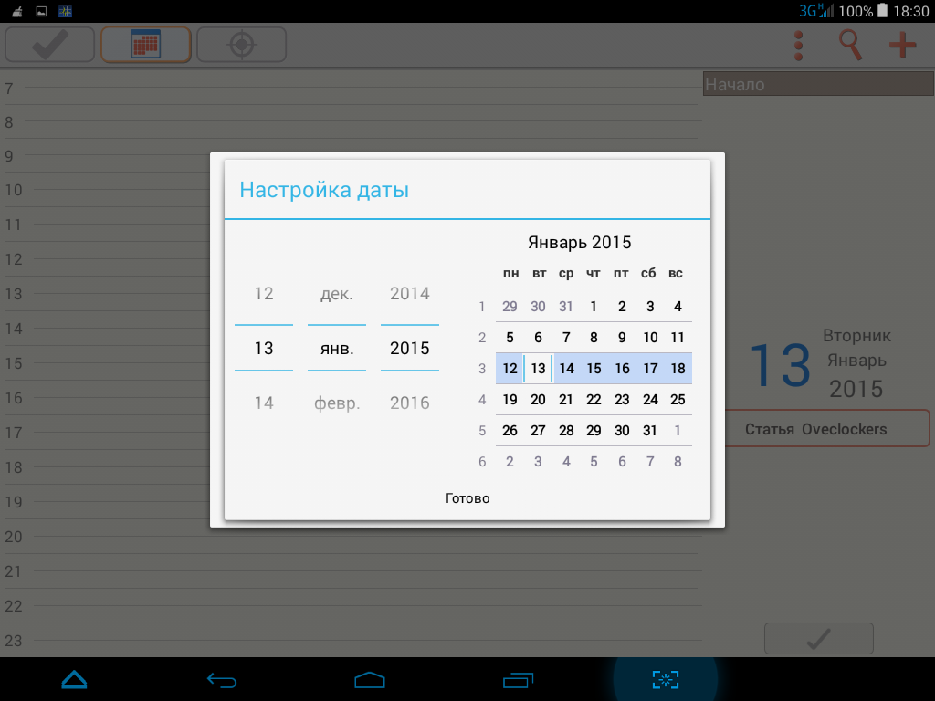Viewport: 935px width, 701px height.
Task: Tap the Январь 2015 month header
Action: coord(579,242)
